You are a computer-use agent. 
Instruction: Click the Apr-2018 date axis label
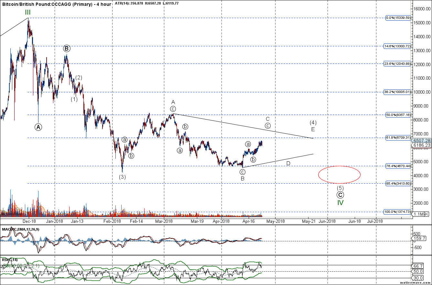click(221, 221)
